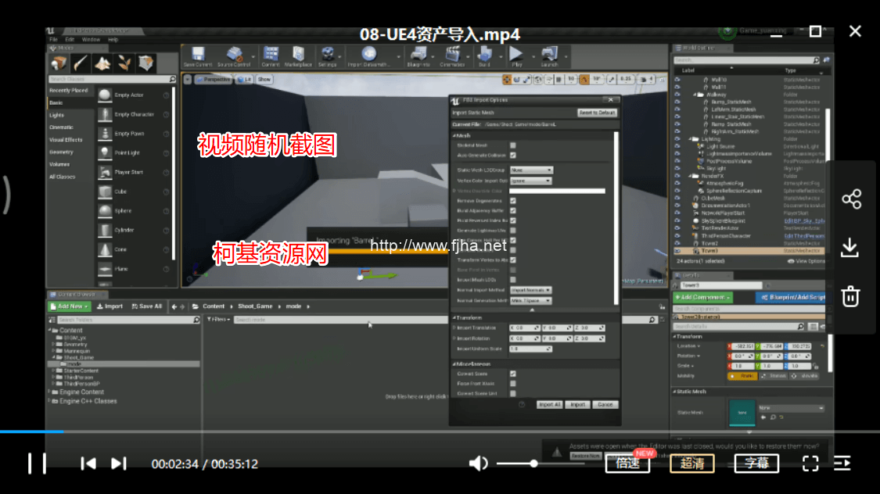Skip to previous video

coord(88,464)
